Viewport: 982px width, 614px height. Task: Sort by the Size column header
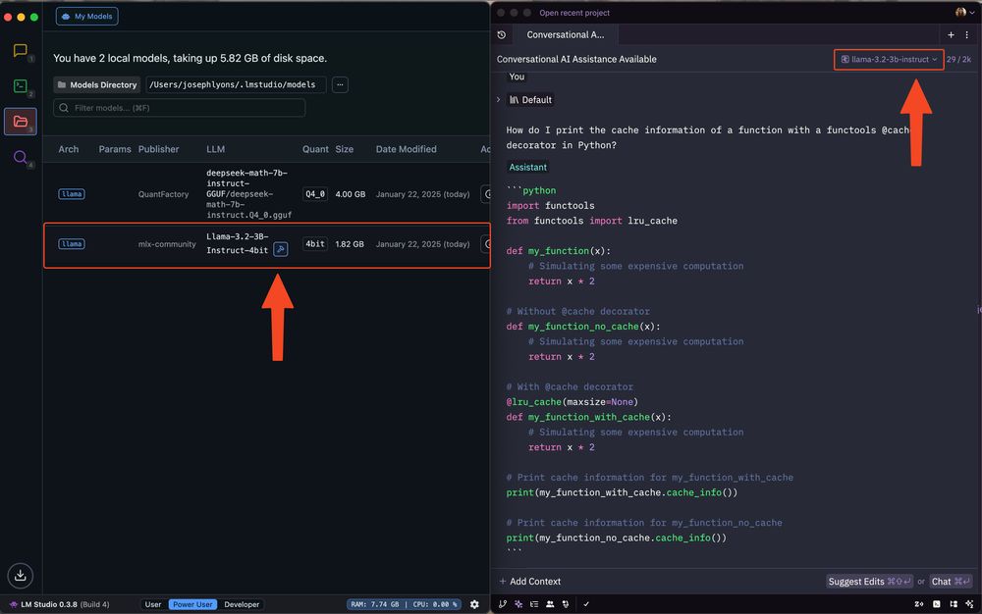pos(345,149)
